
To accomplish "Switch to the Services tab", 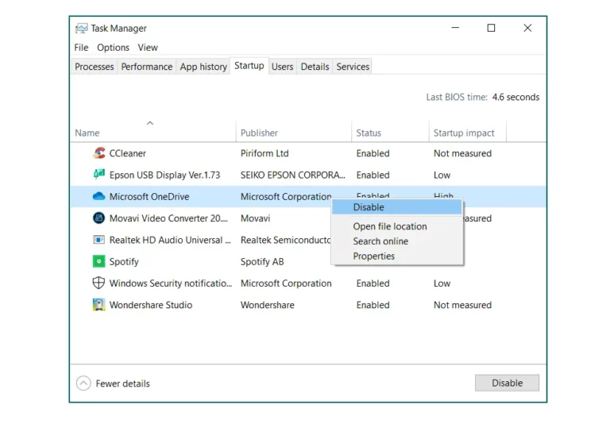I will tap(353, 67).
